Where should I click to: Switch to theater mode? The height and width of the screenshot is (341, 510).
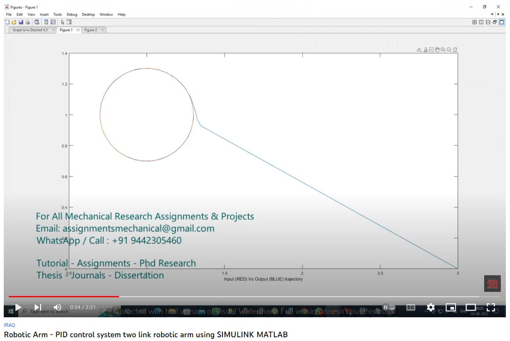coord(471,307)
